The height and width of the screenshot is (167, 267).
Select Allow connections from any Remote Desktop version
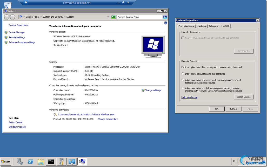pyautogui.click(x=183, y=80)
